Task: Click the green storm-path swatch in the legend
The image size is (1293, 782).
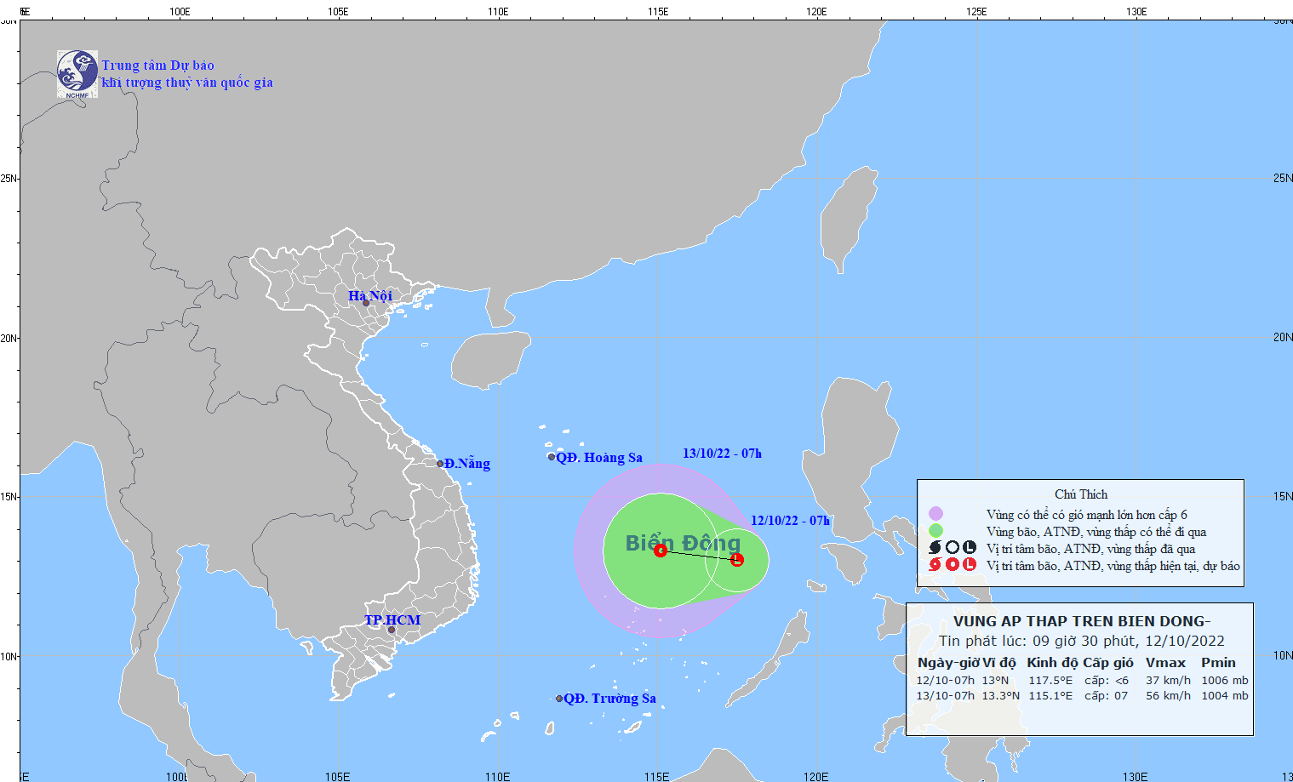Action: (935, 531)
